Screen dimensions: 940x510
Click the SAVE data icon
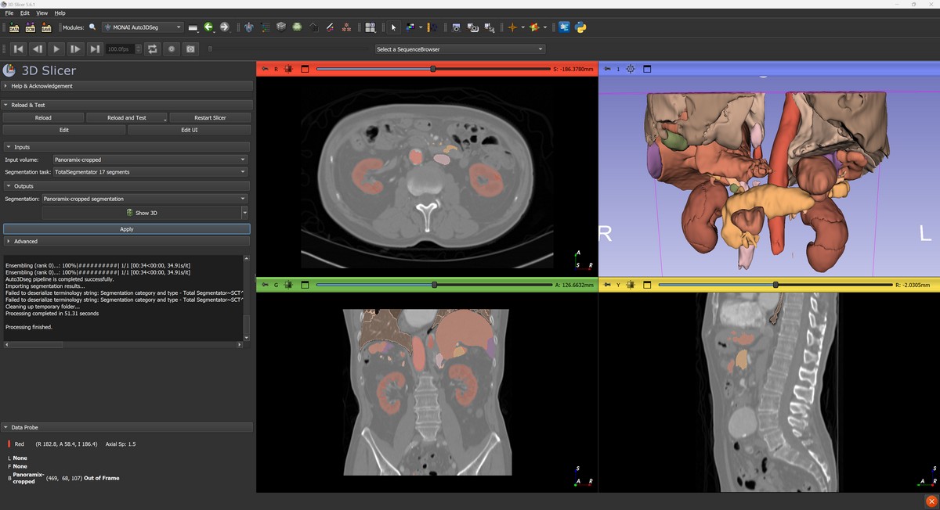click(46, 27)
